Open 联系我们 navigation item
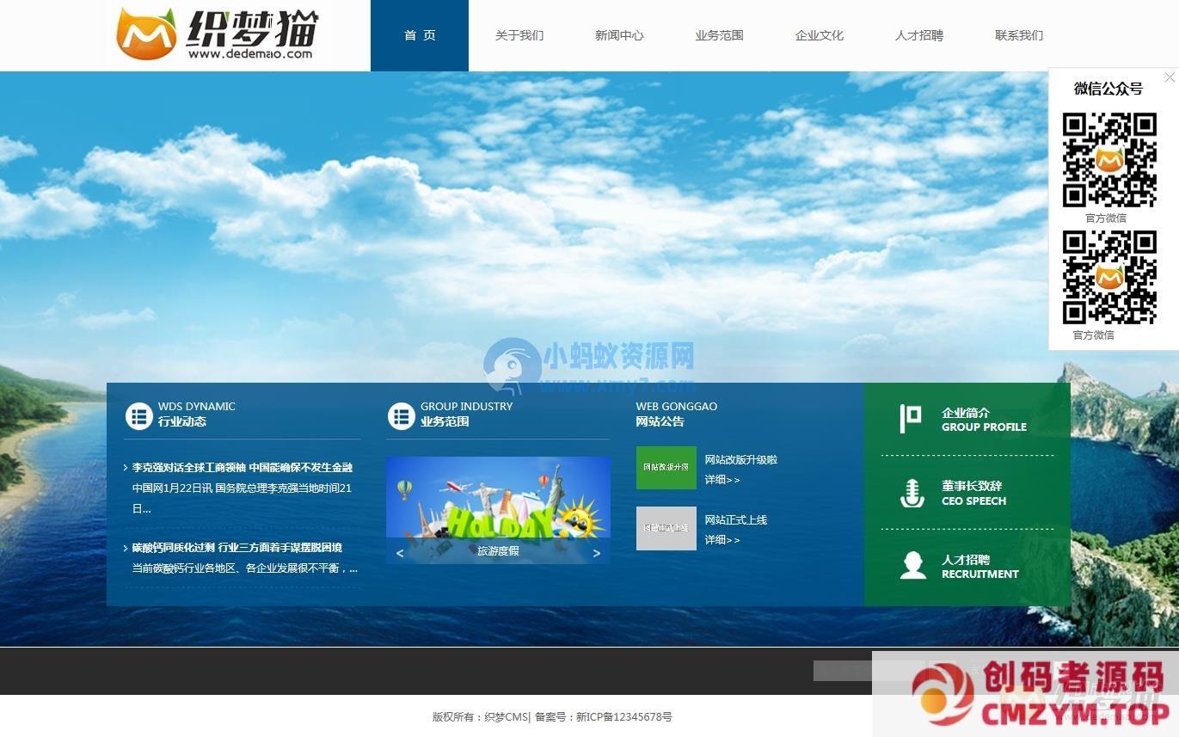The width and height of the screenshot is (1179, 737). (x=1018, y=35)
